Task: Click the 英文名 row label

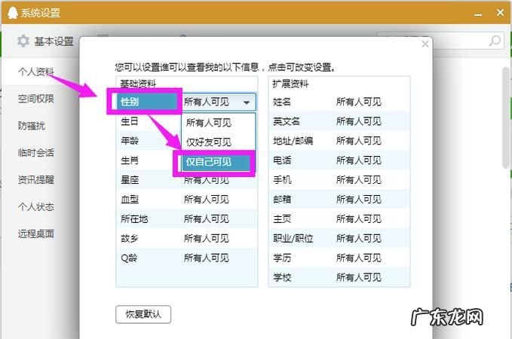Action: click(x=286, y=121)
